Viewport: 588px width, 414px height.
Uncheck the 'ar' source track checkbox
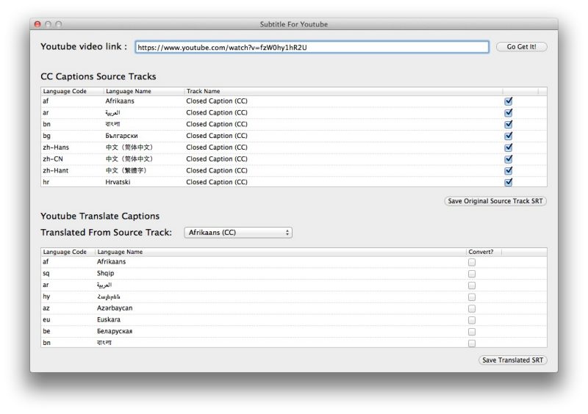[x=509, y=113]
